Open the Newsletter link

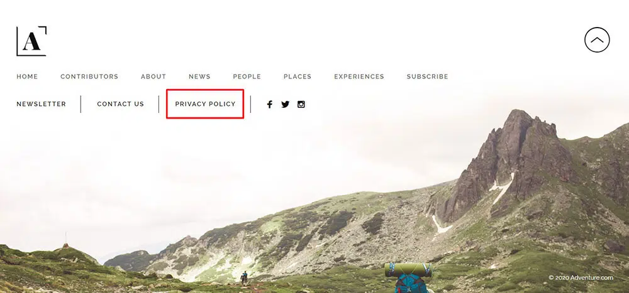pos(42,104)
